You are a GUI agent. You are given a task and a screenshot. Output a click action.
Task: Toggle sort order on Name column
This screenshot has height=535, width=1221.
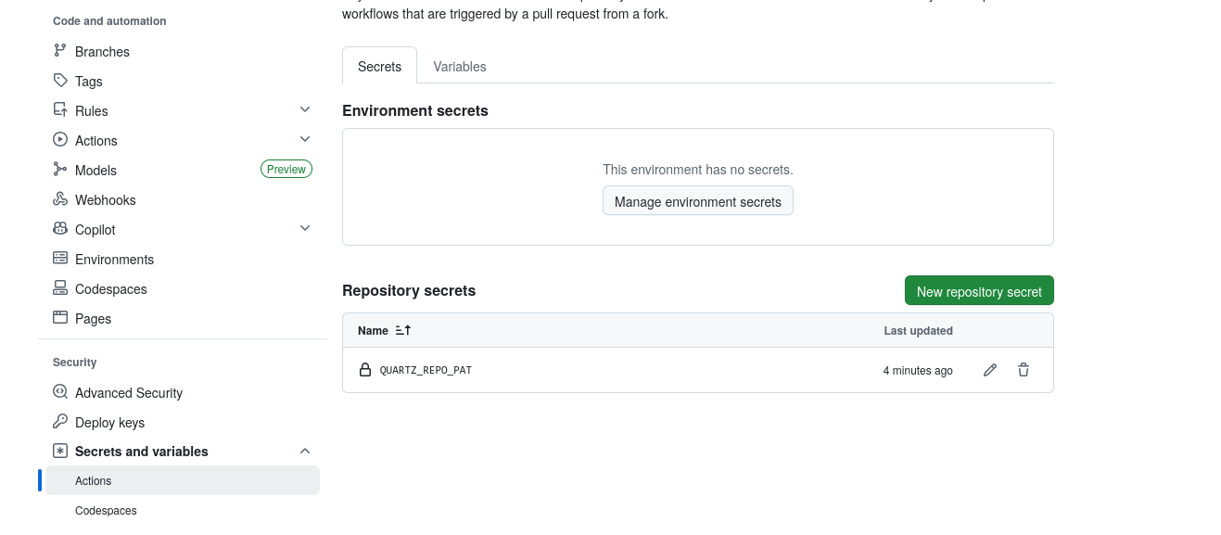pyautogui.click(x=402, y=330)
